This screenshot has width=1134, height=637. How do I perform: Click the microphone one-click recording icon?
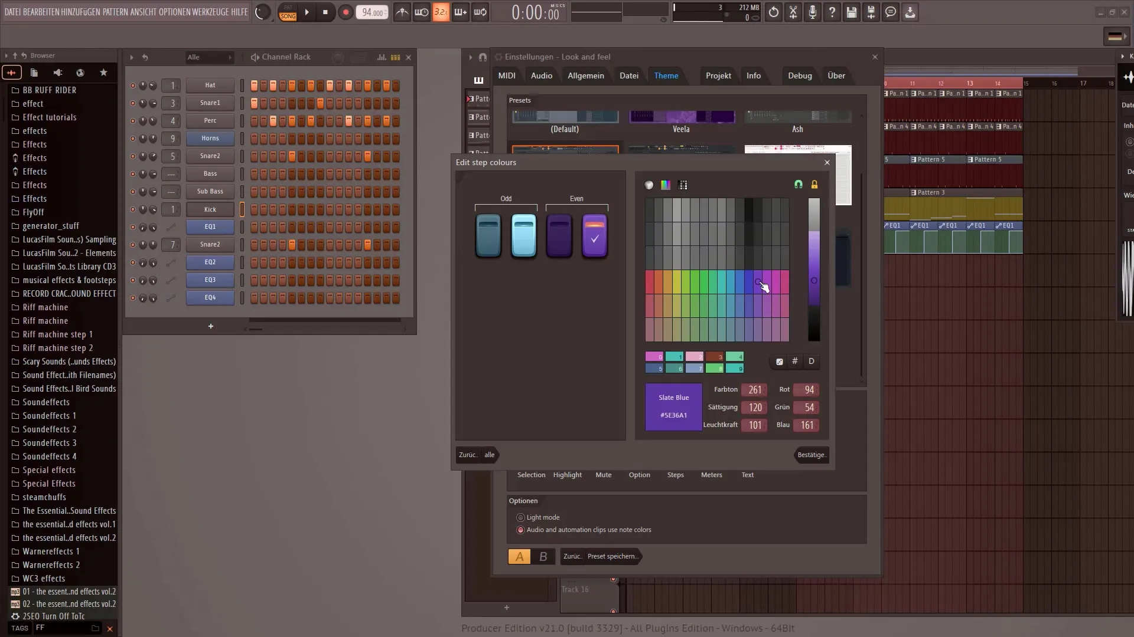(813, 12)
